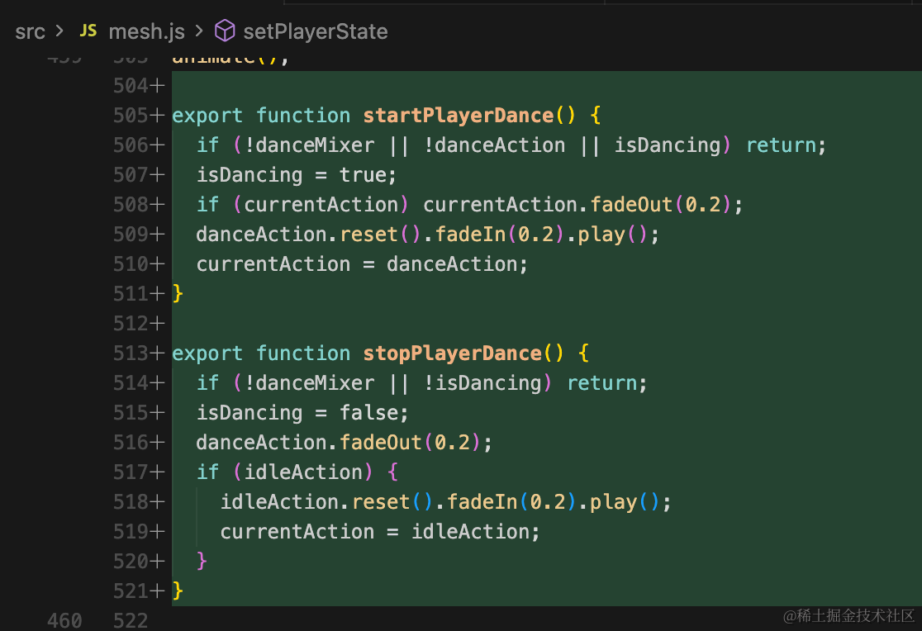Click 'currentAction.fadeOut(0.2);' on line 508
The width and height of the screenshot is (922, 631).
coord(582,205)
